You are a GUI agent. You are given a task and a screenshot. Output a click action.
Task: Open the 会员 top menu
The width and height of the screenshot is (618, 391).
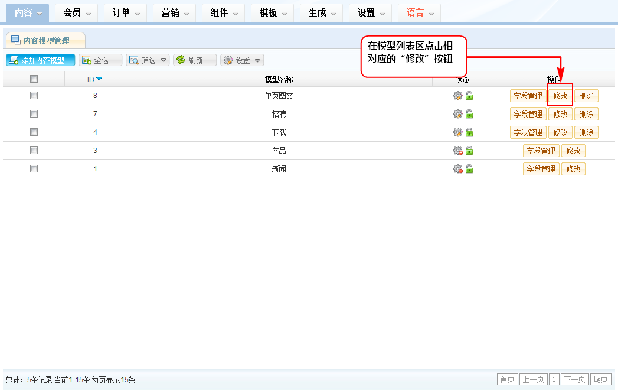78,12
